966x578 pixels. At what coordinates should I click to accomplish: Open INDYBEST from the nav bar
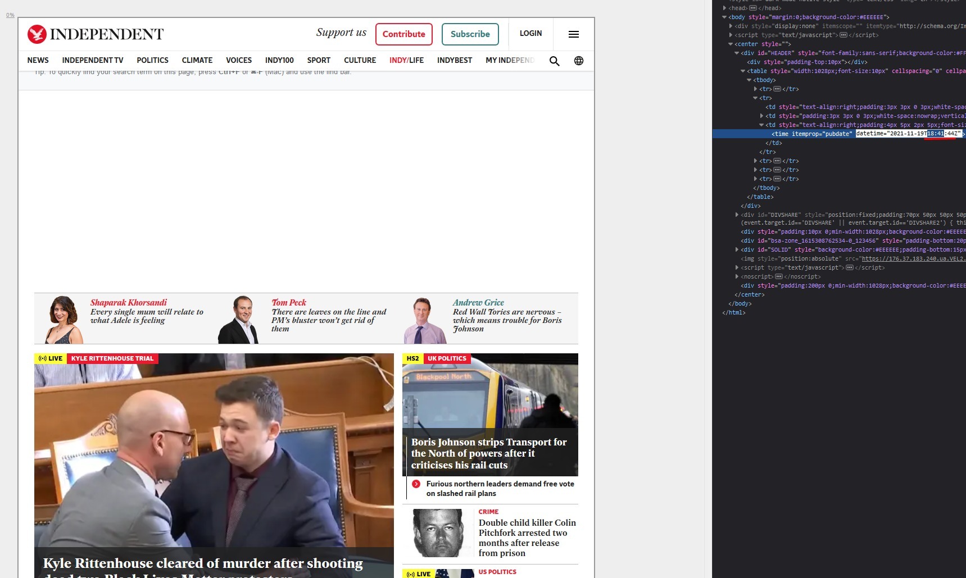click(455, 60)
